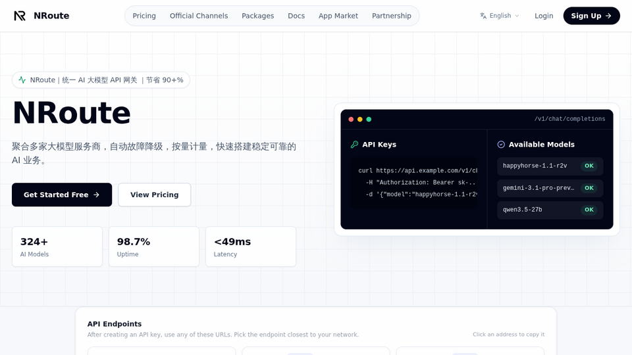This screenshot has width=632, height=355.
Task: Click the Sign Up button
Action: coord(591,16)
